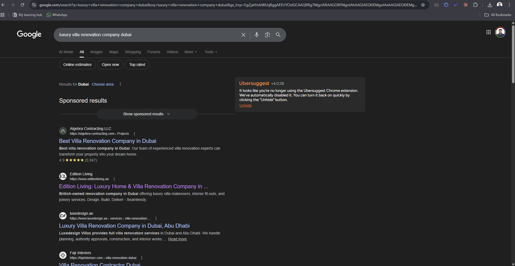This screenshot has width=515, height=266.
Task: Go back using browser back arrow
Action: click(x=3, y=5)
